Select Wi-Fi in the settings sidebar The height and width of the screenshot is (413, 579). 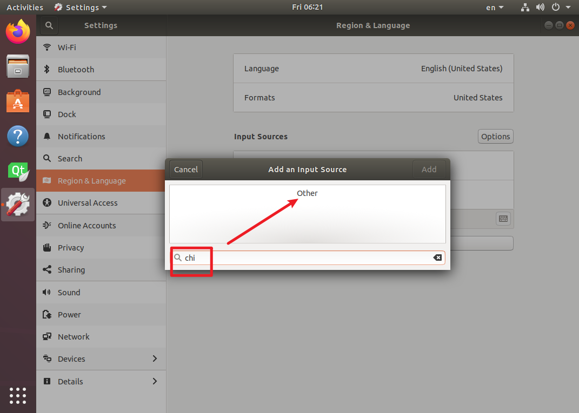point(101,47)
